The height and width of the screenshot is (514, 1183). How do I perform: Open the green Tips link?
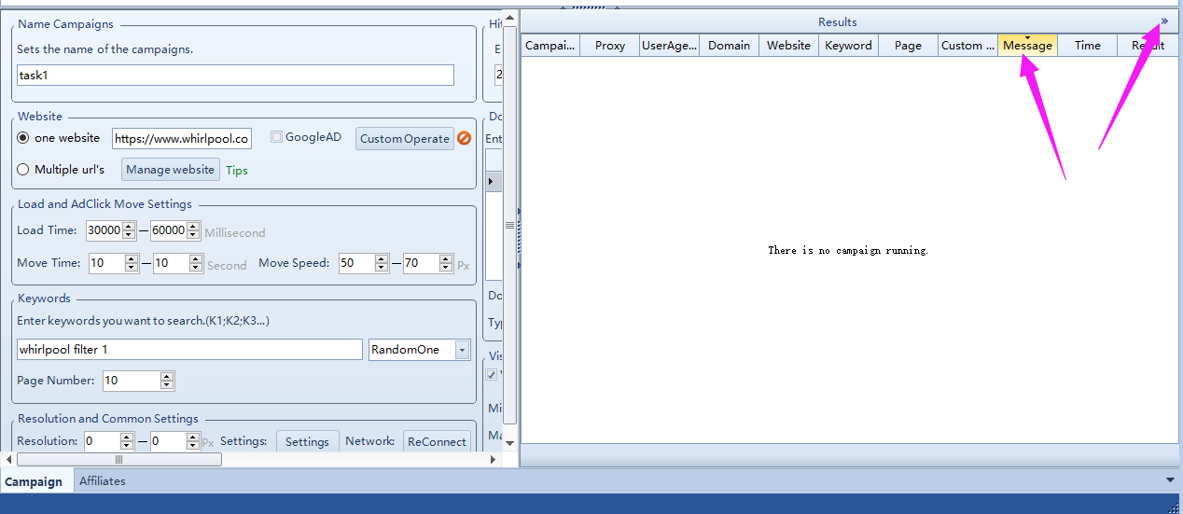[x=237, y=171]
